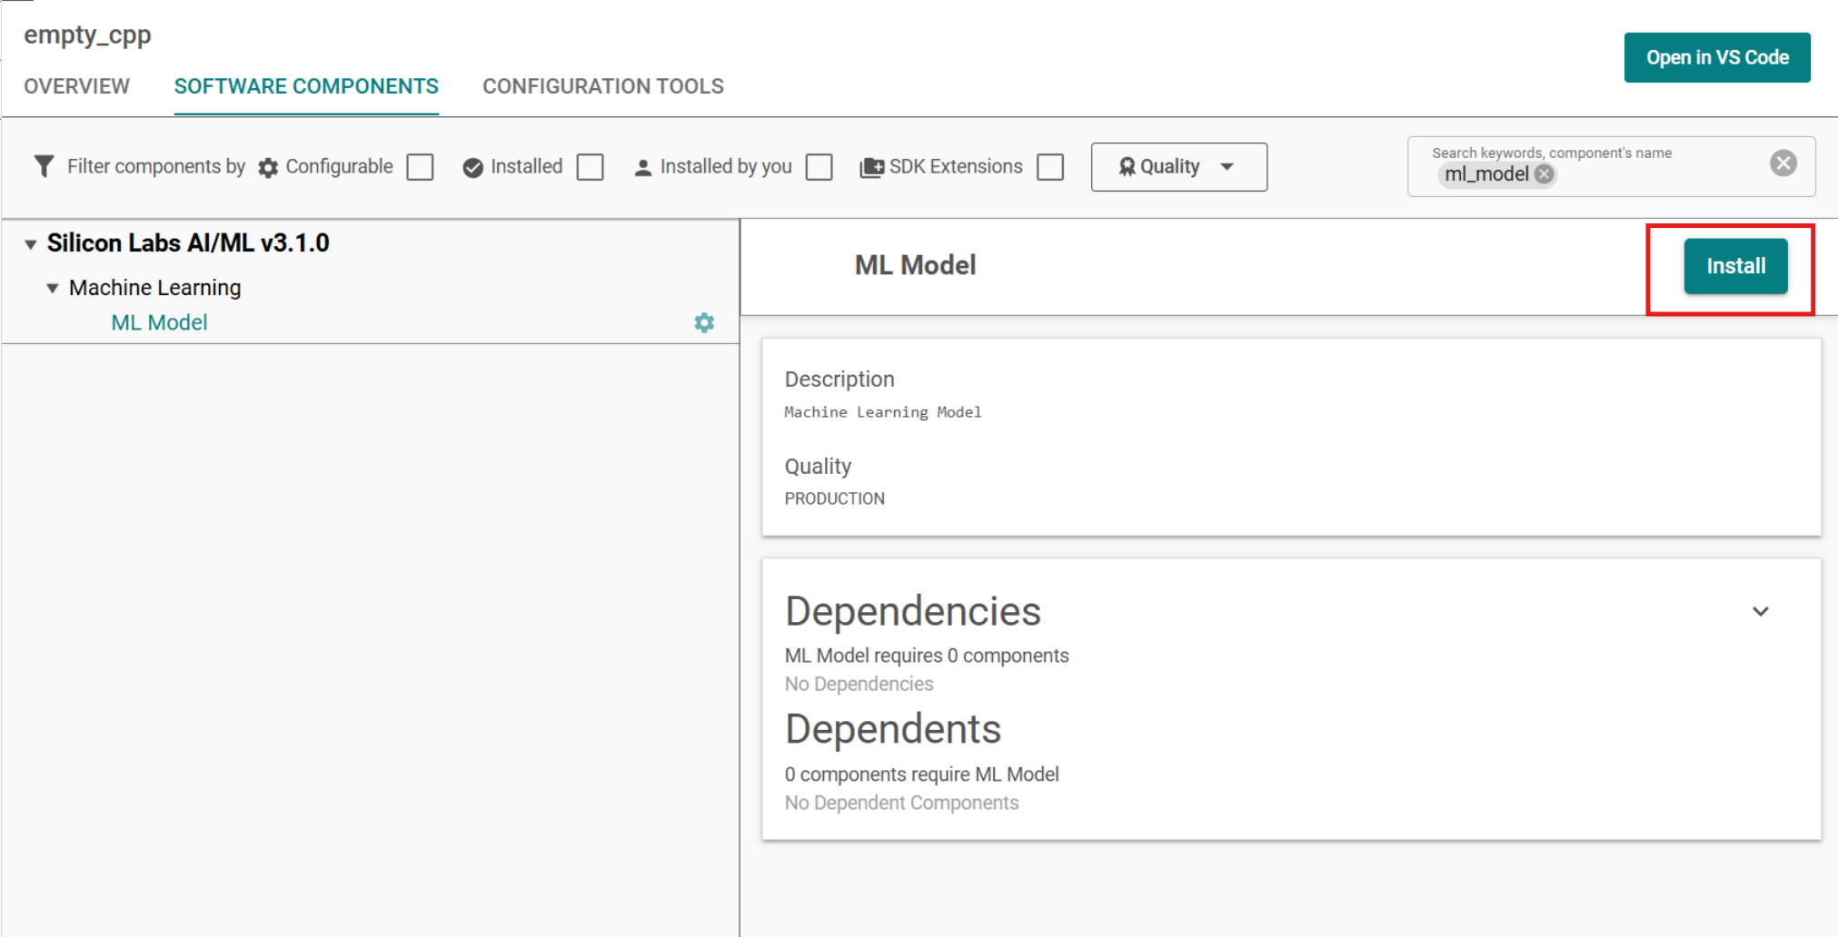Click the gear icon beside ML Model
1838x937 pixels.
pyautogui.click(x=704, y=322)
